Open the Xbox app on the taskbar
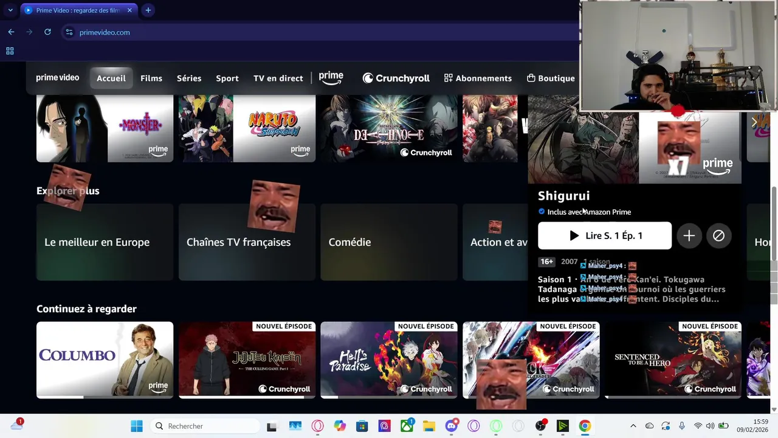This screenshot has height=438, width=778. pyautogui.click(x=406, y=426)
